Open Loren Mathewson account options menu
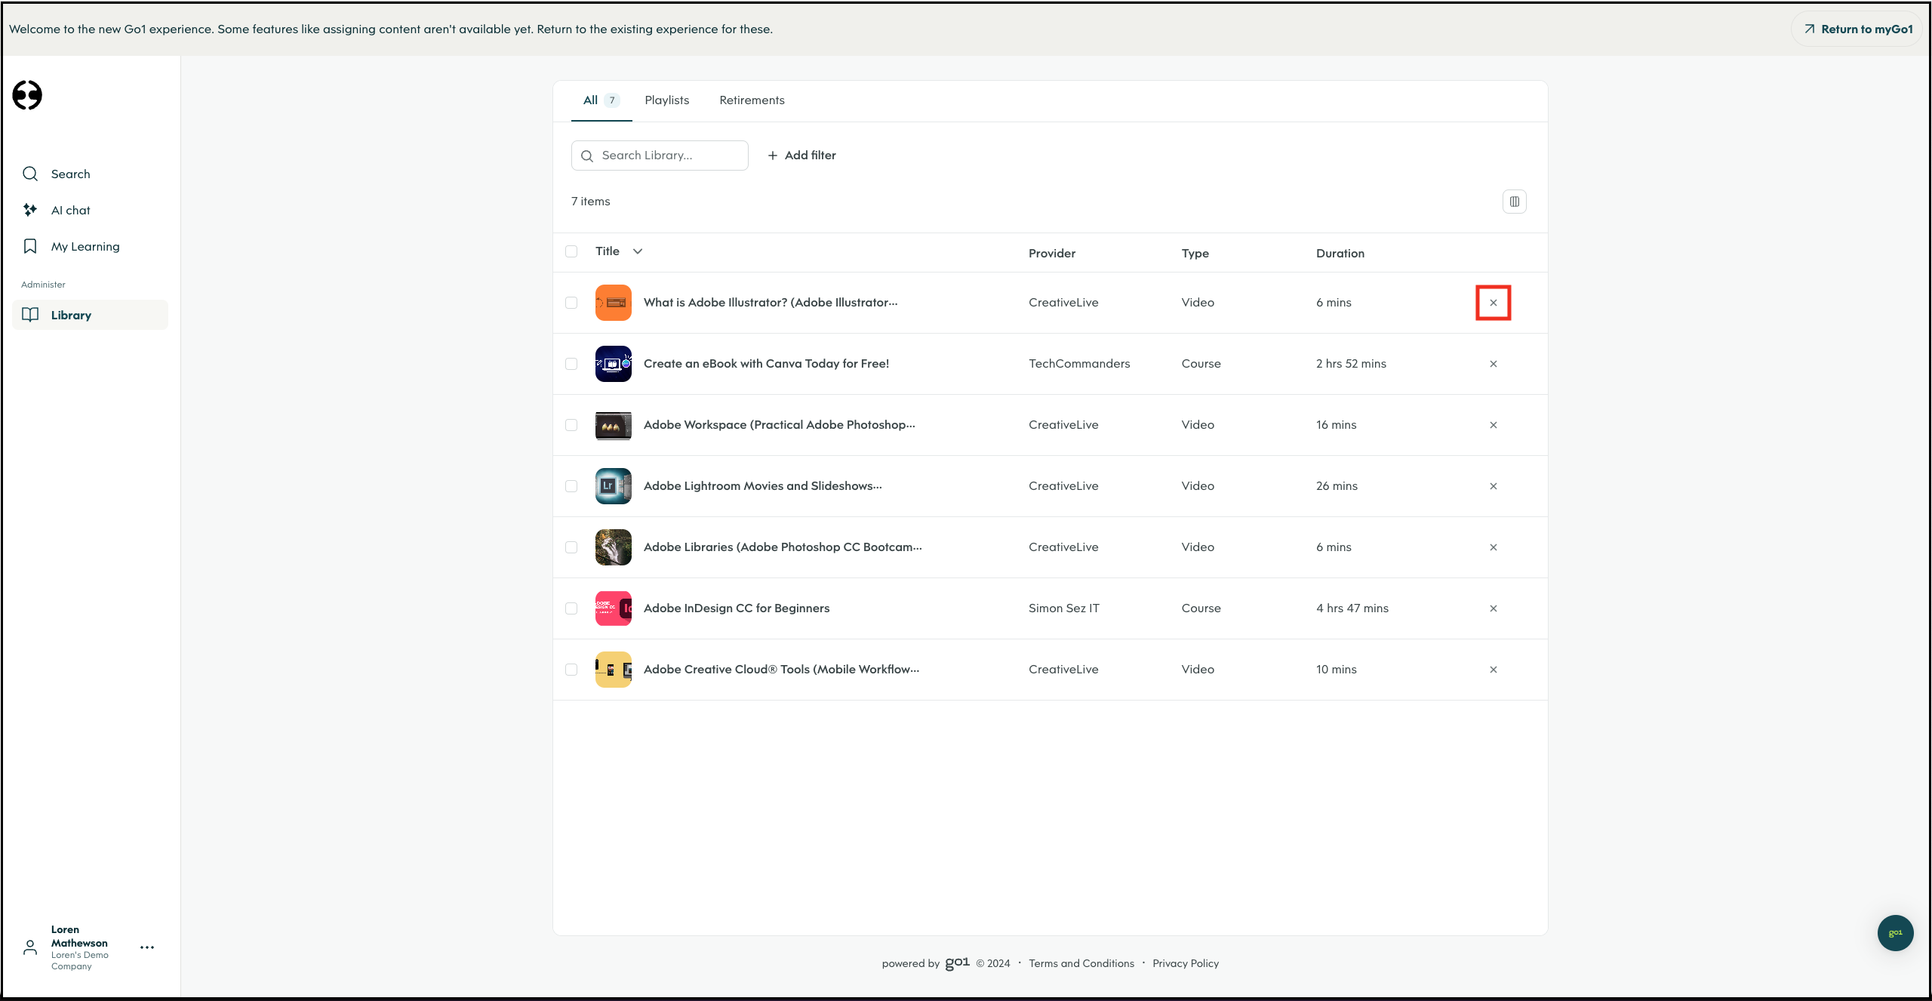 (x=147, y=947)
